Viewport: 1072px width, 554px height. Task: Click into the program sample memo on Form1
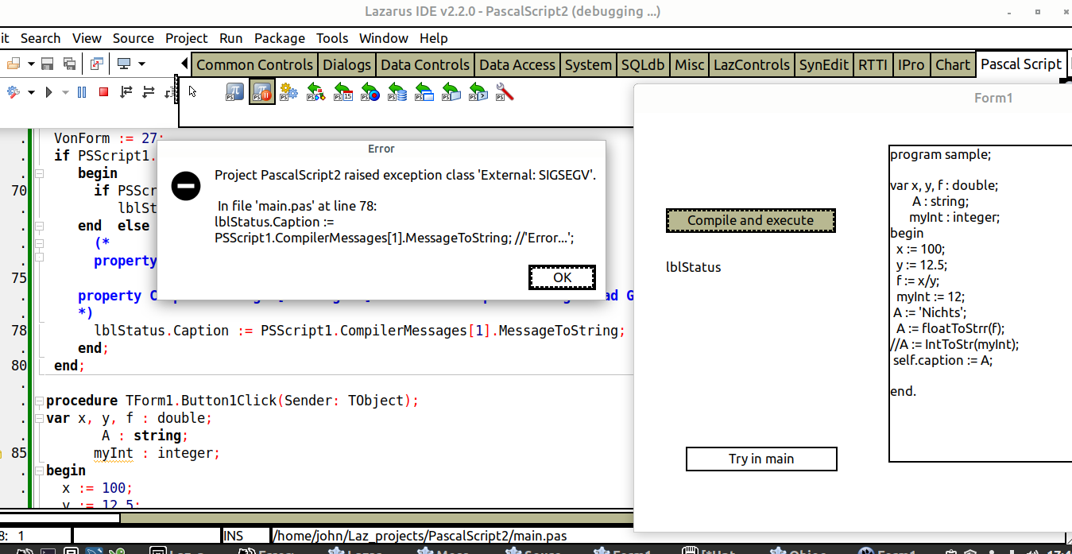[980, 303]
